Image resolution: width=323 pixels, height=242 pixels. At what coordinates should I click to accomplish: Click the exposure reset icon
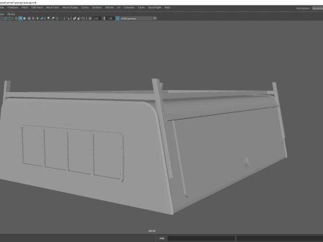click(x=90, y=18)
